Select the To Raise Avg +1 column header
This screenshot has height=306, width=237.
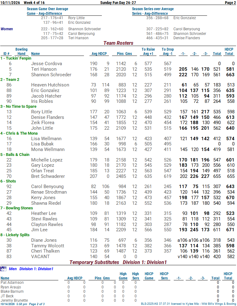pos(148,52)
